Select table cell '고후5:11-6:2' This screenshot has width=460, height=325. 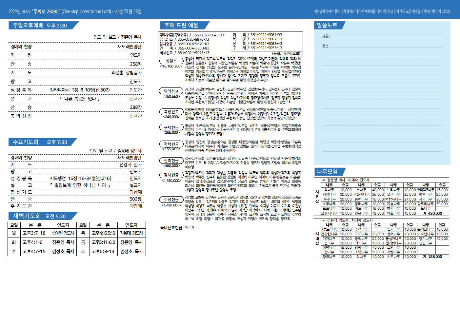tap(104, 242)
